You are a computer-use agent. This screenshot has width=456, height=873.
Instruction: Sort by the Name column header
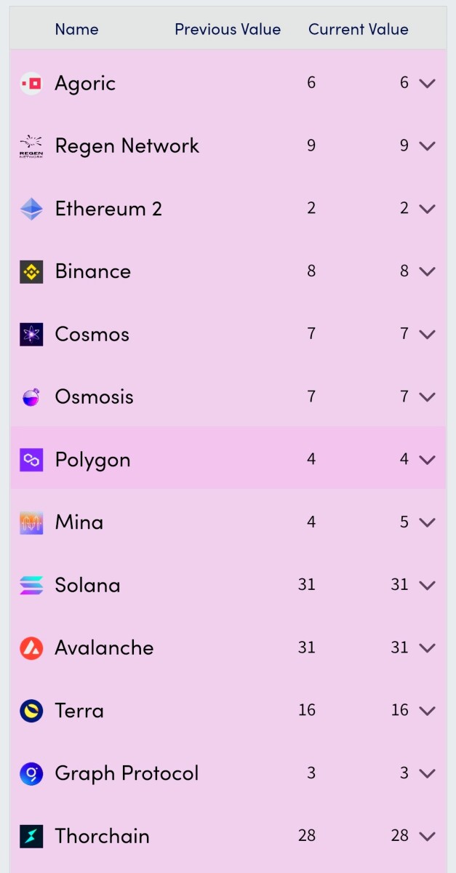(76, 29)
